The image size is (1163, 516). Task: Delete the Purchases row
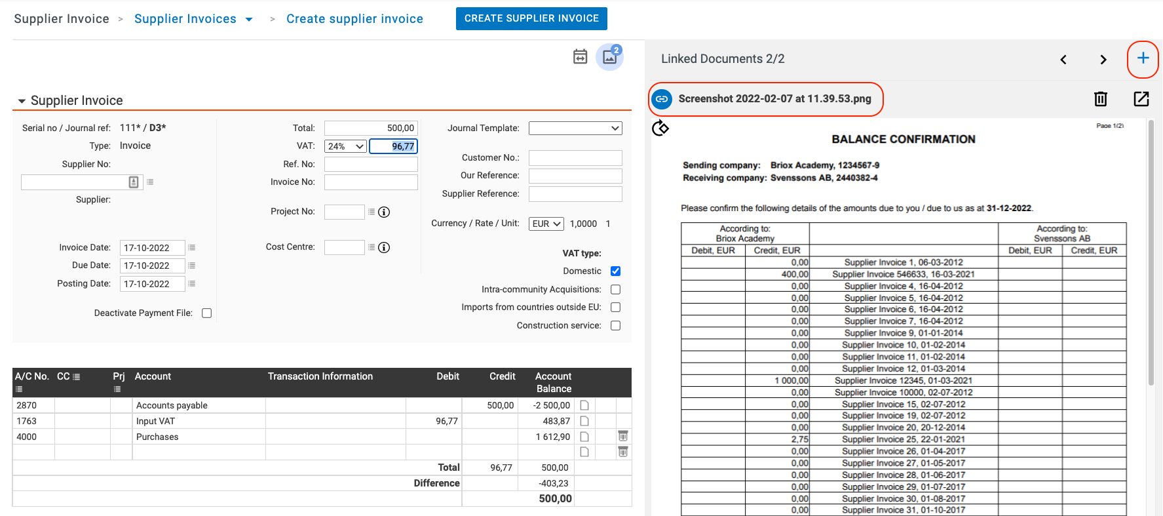coord(623,436)
